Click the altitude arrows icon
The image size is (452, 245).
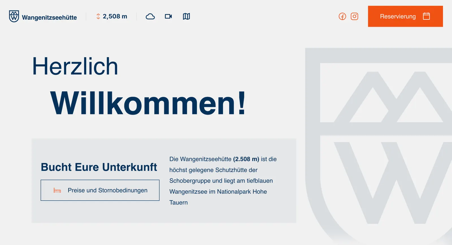98,16
